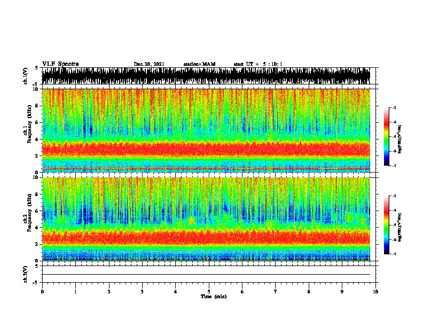Click the "-7" label on ch.2 color bar
This screenshot has height=327, width=423.
(394, 254)
